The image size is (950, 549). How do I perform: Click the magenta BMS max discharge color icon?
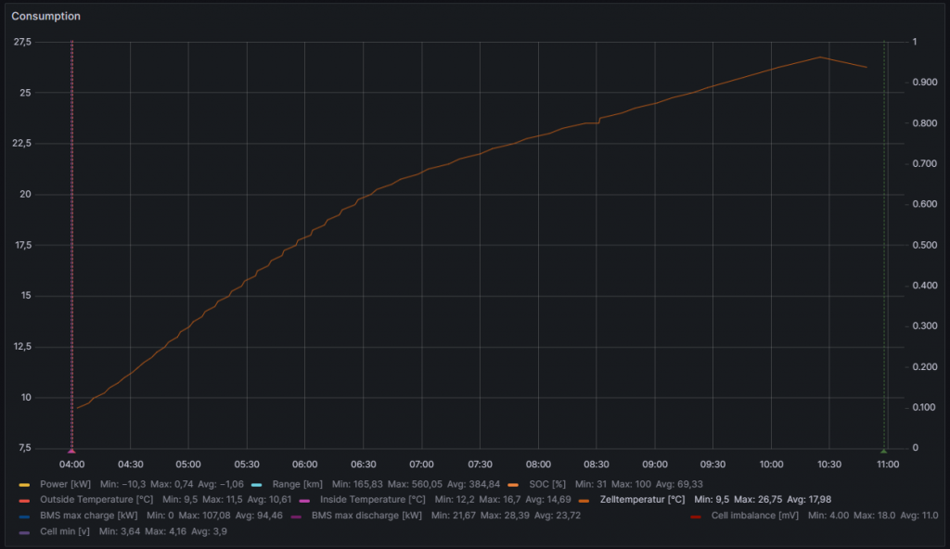click(x=297, y=516)
